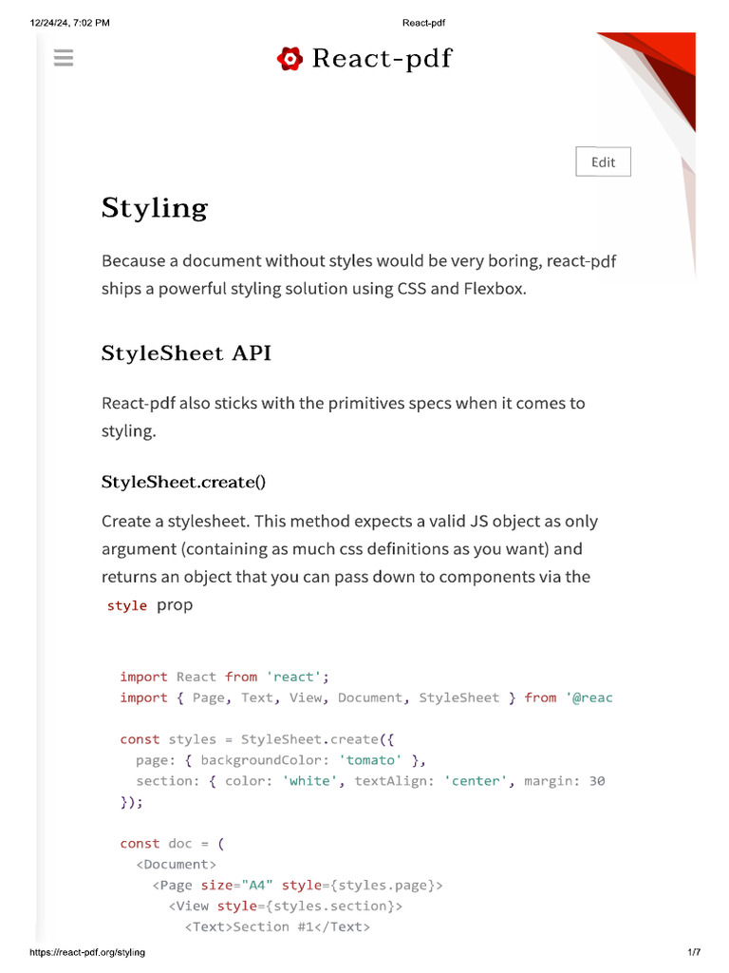Click the paragraph starting React-pdf also sticks
The image size is (729, 973).
tap(344, 417)
